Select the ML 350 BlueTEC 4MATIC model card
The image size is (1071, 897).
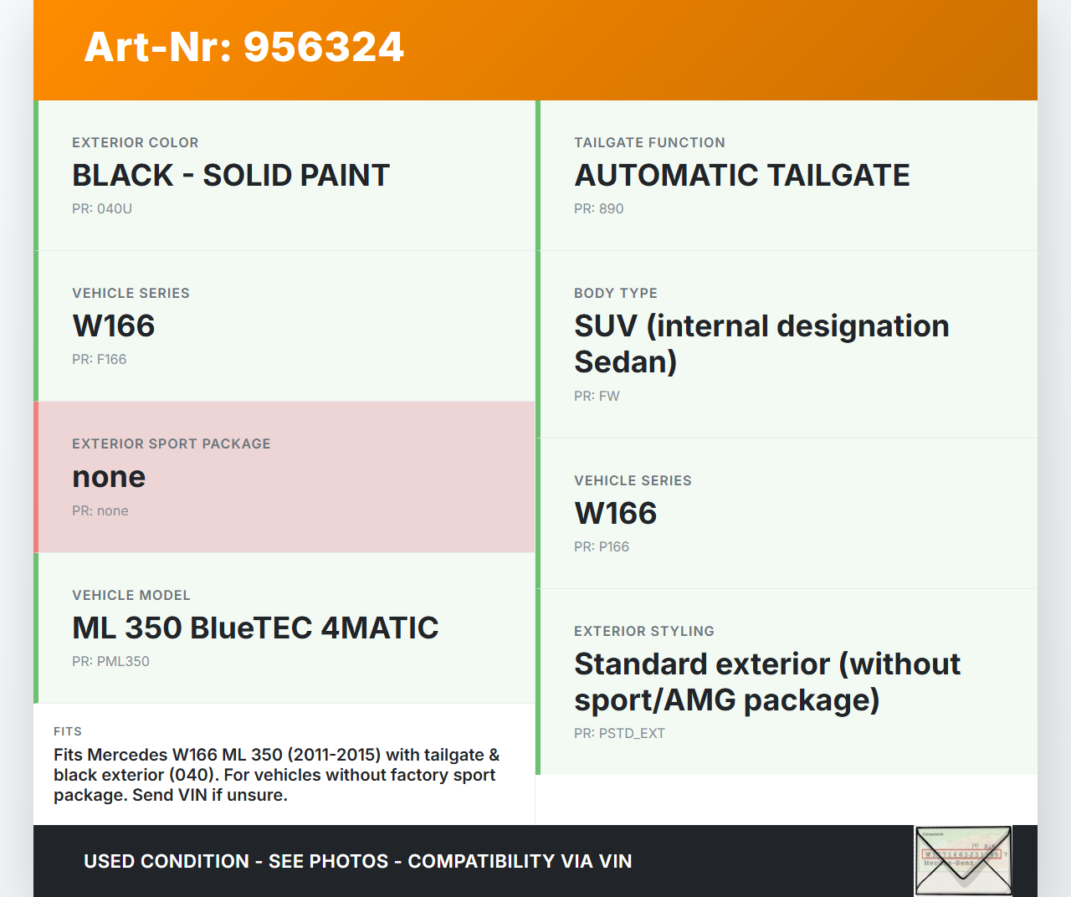284,628
